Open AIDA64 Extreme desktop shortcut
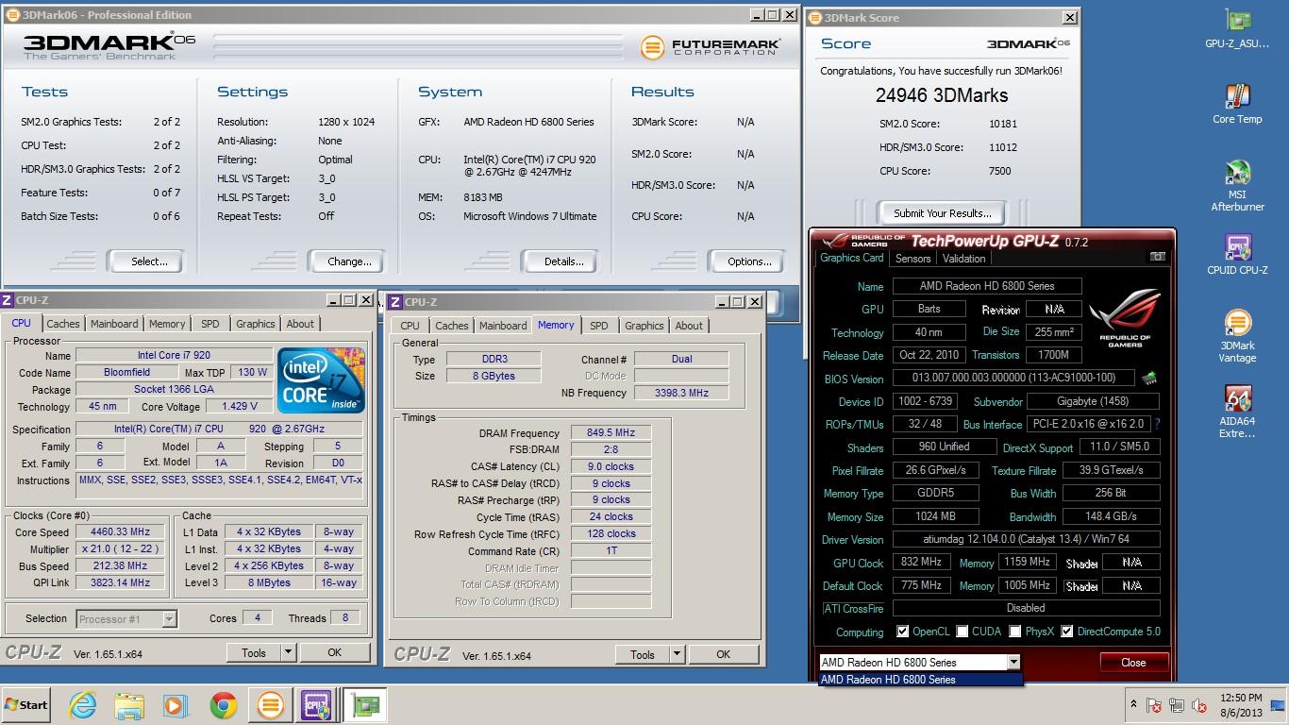The image size is (1289, 725). (x=1237, y=412)
